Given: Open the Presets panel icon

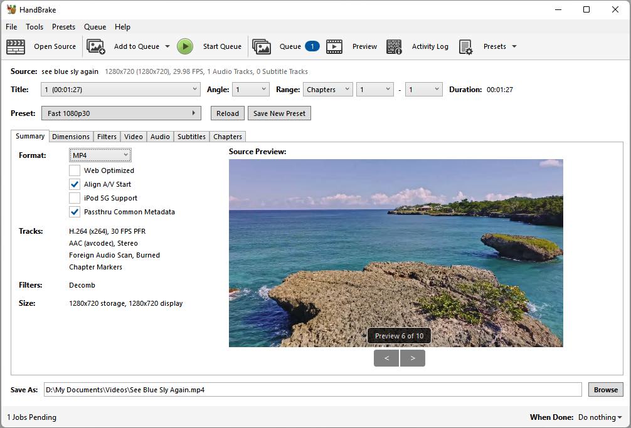Looking at the screenshot, I should click(x=465, y=46).
